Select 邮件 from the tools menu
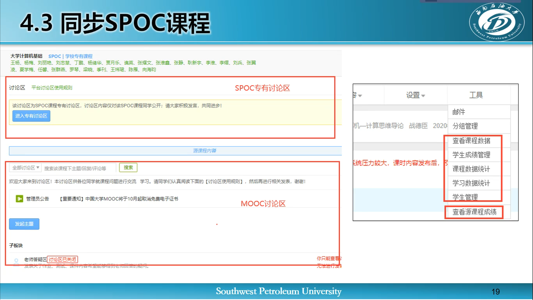This screenshot has width=533, height=300. (x=459, y=112)
